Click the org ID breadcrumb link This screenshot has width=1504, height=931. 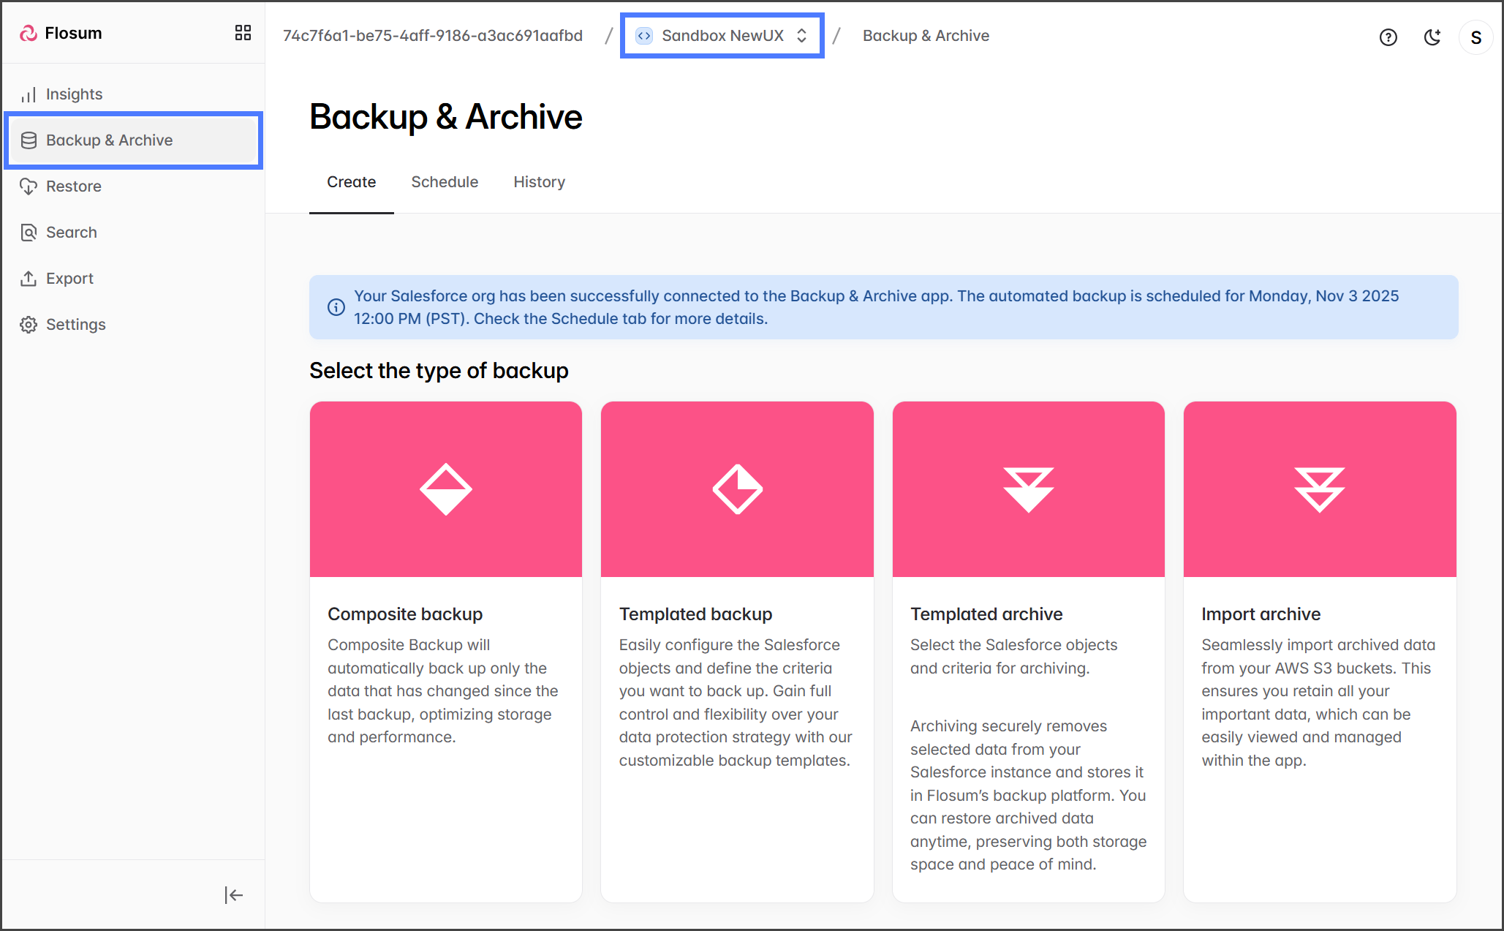click(x=433, y=36)
